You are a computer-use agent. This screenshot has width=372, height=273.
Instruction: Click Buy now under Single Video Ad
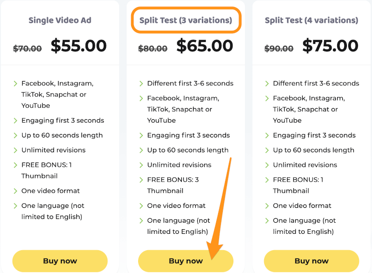[60, 260]
